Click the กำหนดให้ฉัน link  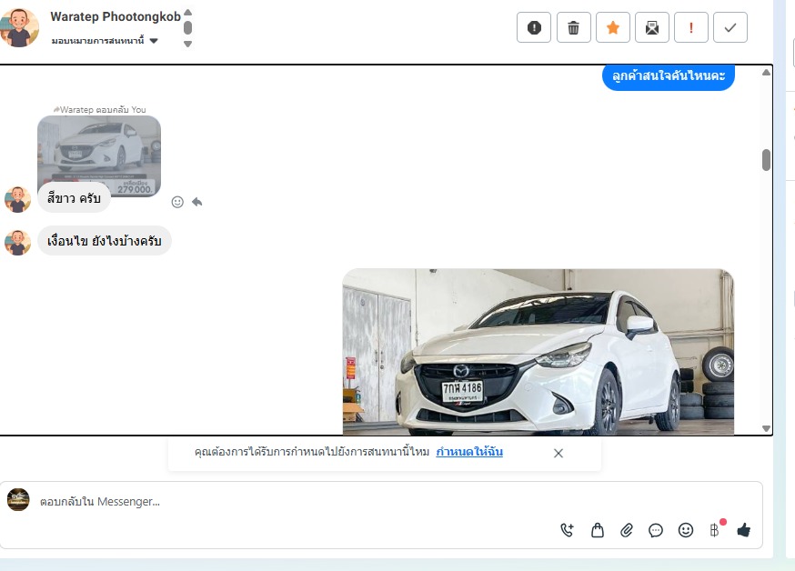tap(469, 452)
